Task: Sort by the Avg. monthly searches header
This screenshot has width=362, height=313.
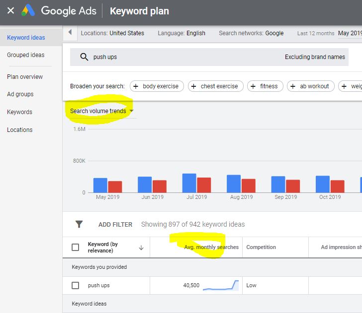Action: [x=211, y=247]
